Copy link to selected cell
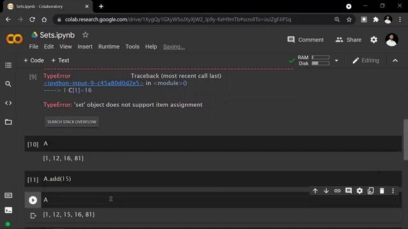Viewport: 408px width, 229px height. (x=337, y=191)
